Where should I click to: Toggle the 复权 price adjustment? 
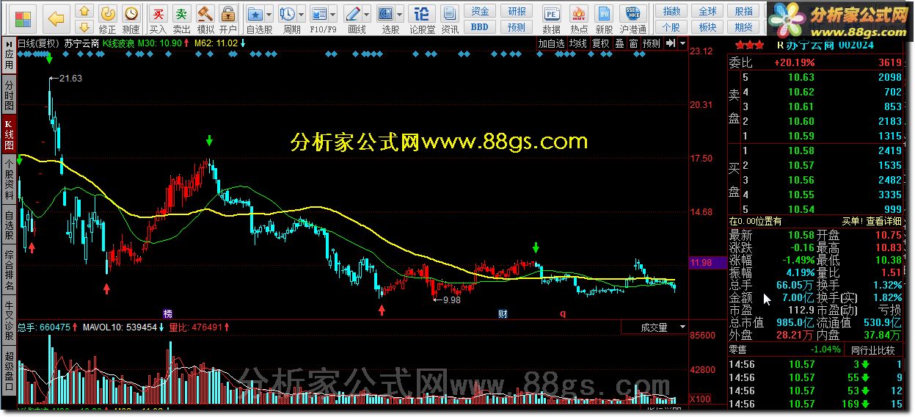[x=601, y=43]
